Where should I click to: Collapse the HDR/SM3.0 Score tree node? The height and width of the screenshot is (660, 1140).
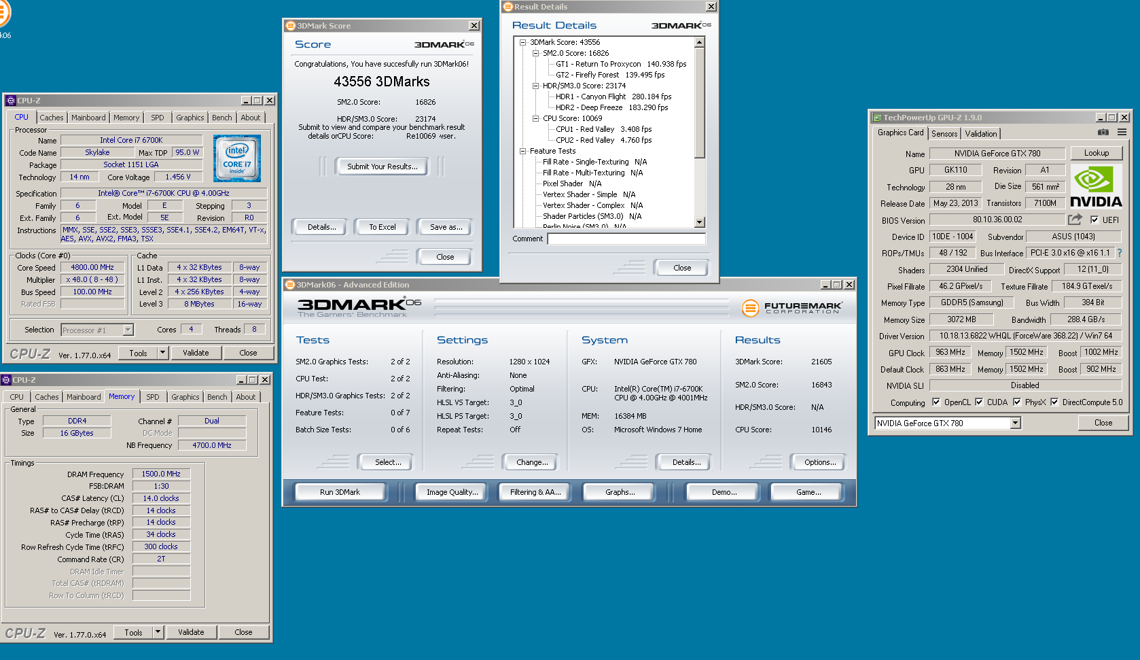[x=535, y=86]
